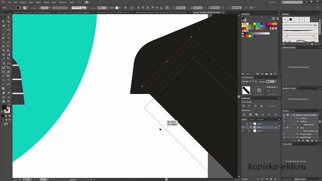Screen dimensions: 322x181
Task: Click Exclude in Pathfinder shape modes
Action: point(262,106)
